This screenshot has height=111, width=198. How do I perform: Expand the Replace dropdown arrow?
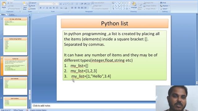(169, 6)
